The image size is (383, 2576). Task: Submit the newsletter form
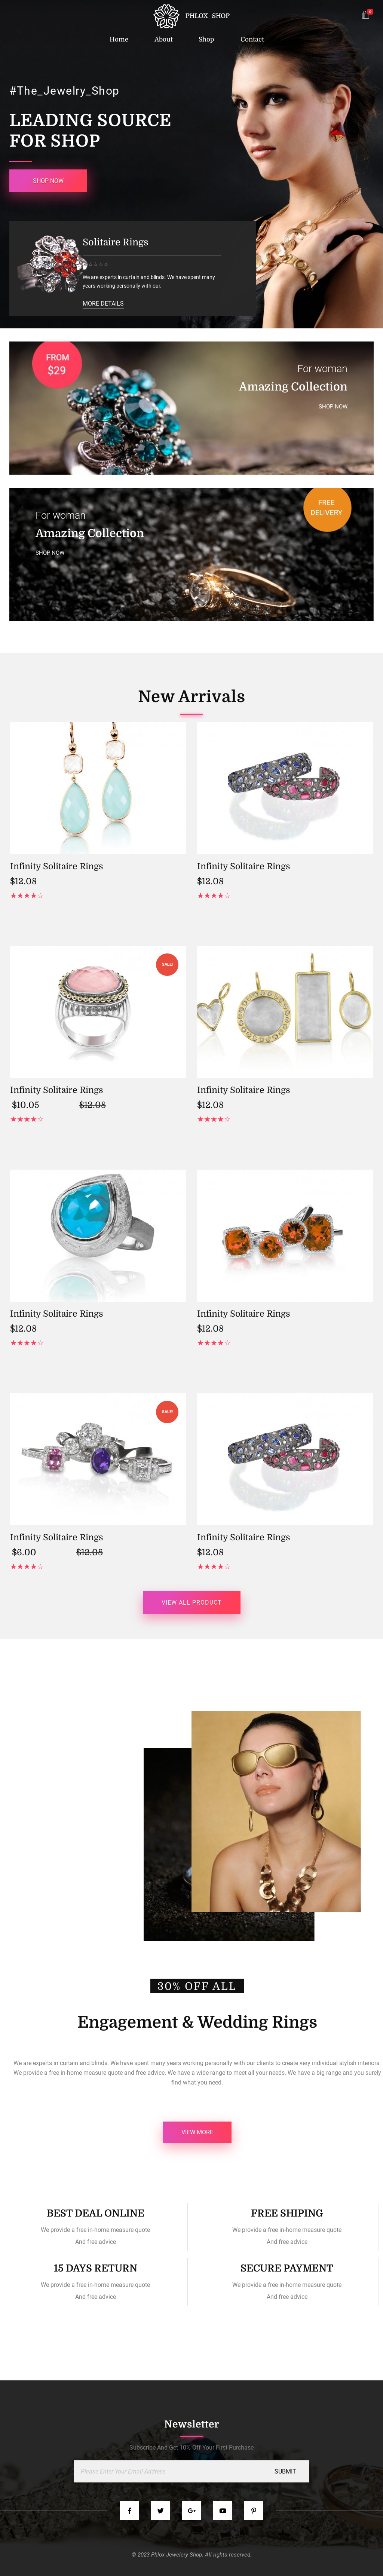pos(285,2471)
